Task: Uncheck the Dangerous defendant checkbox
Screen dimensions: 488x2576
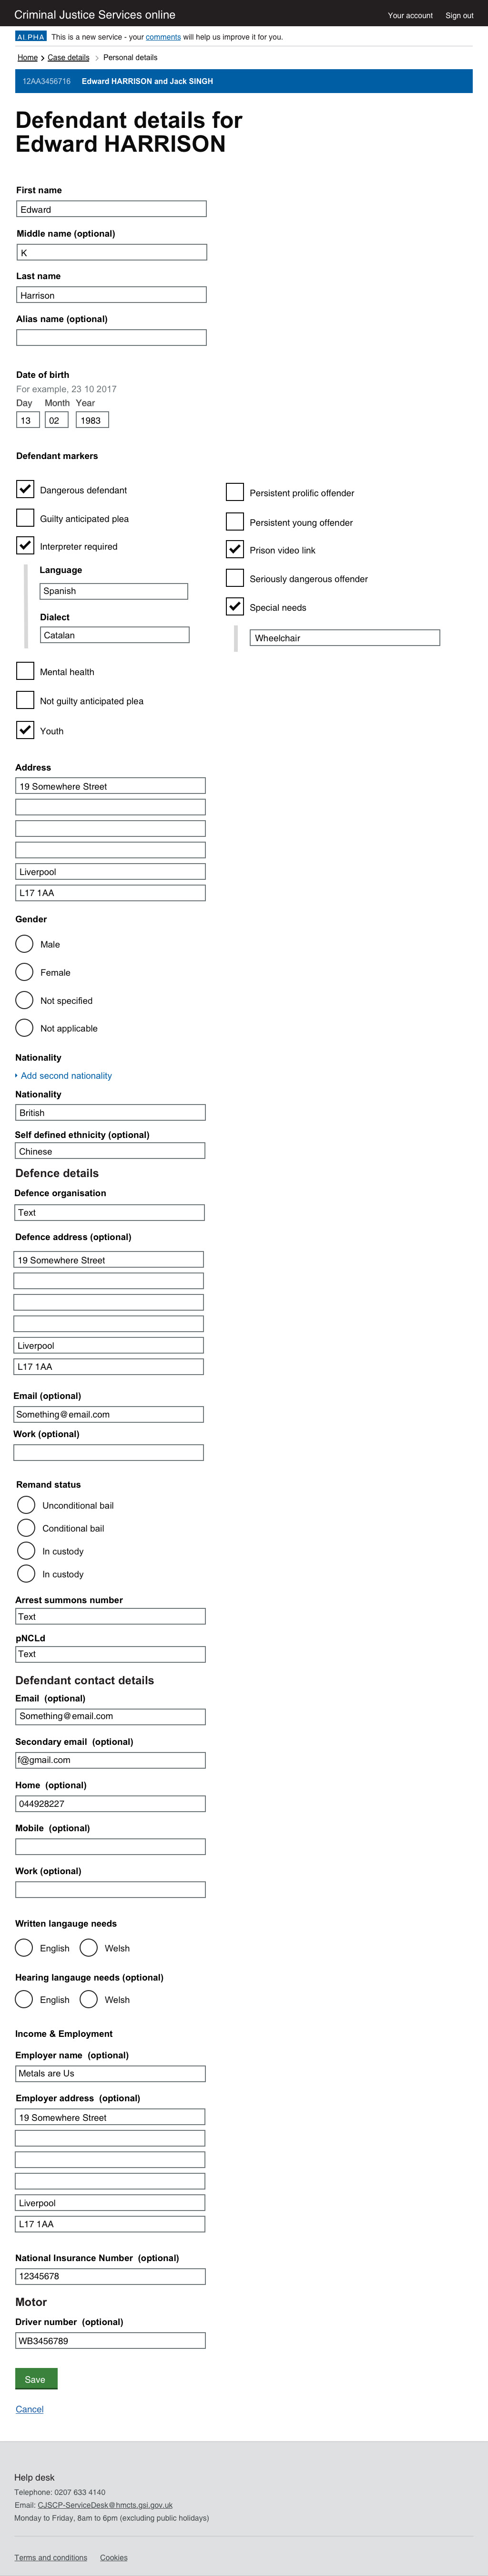Action: pyautogui.click(x=25, y=489)
